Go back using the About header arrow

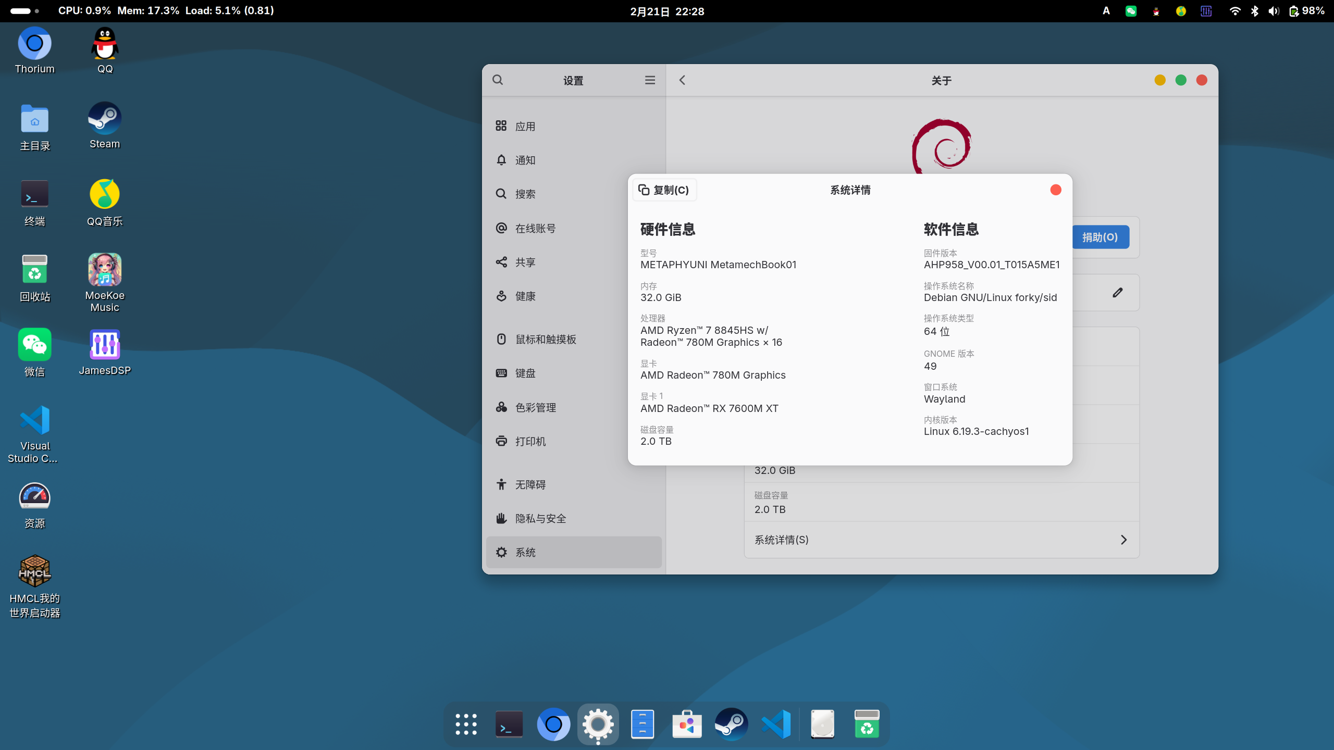(x=682, y=80)
